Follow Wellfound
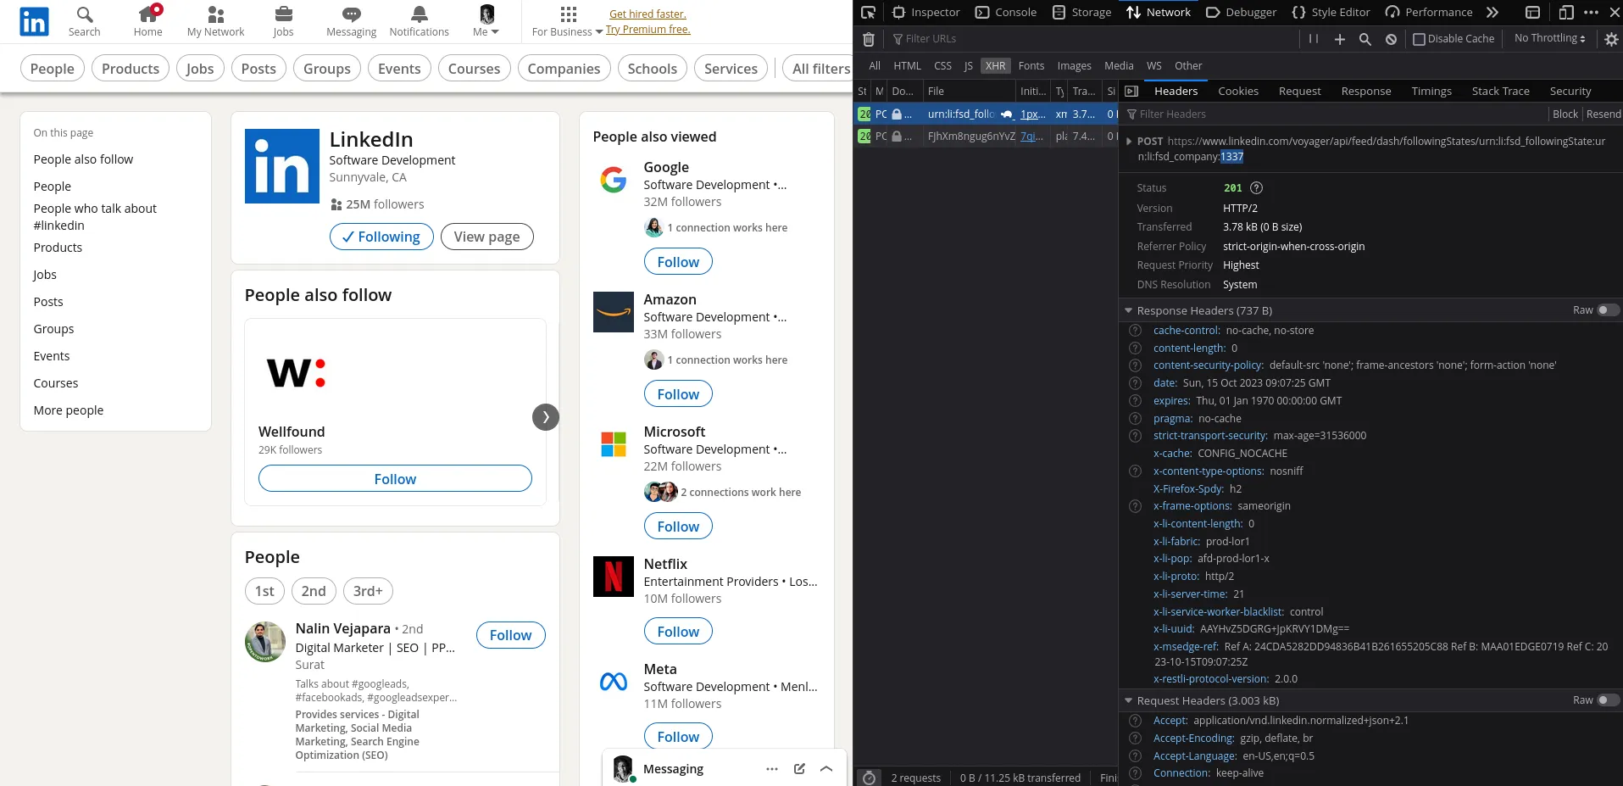The image size is (1623, 786). tap(395, 479)
